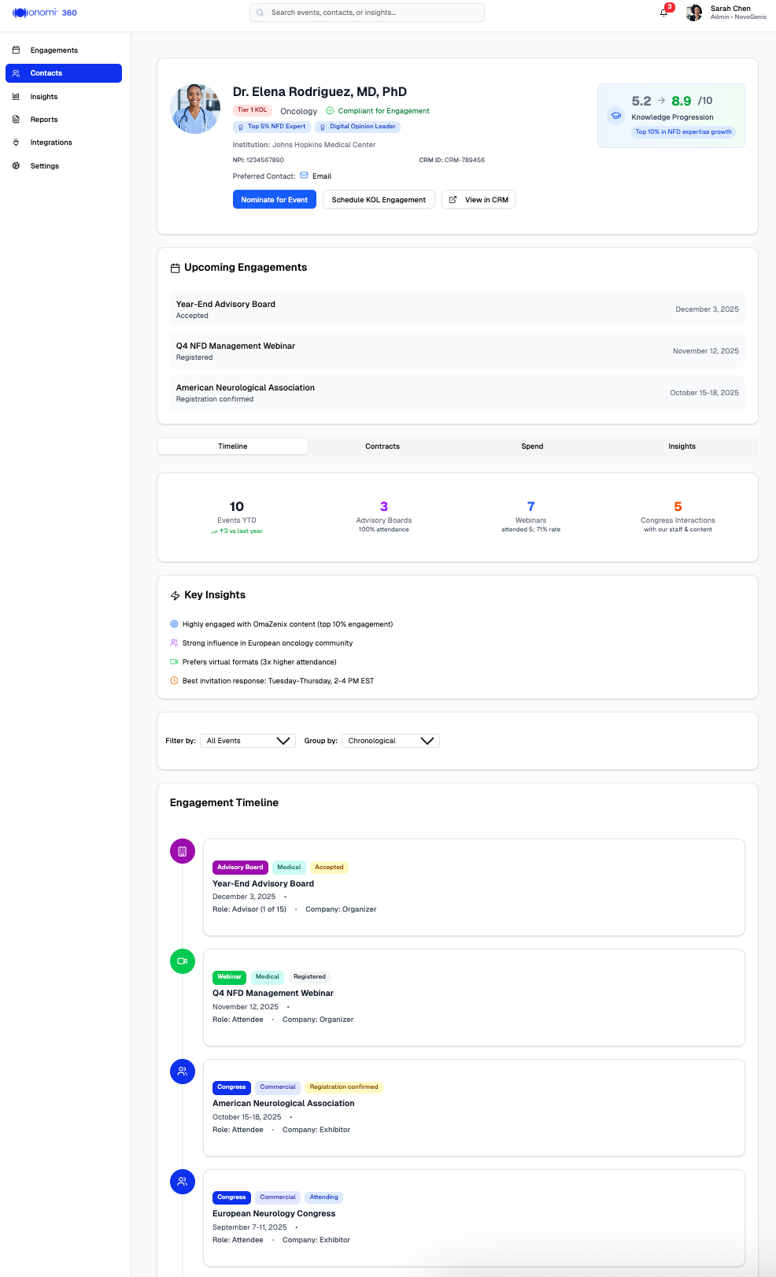Click the Insights bar chart icon

(x=16, y=97)
